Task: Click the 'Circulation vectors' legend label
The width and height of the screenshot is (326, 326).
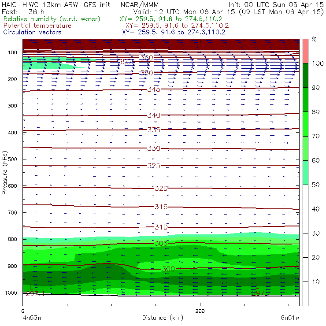Action: (33, 32)
